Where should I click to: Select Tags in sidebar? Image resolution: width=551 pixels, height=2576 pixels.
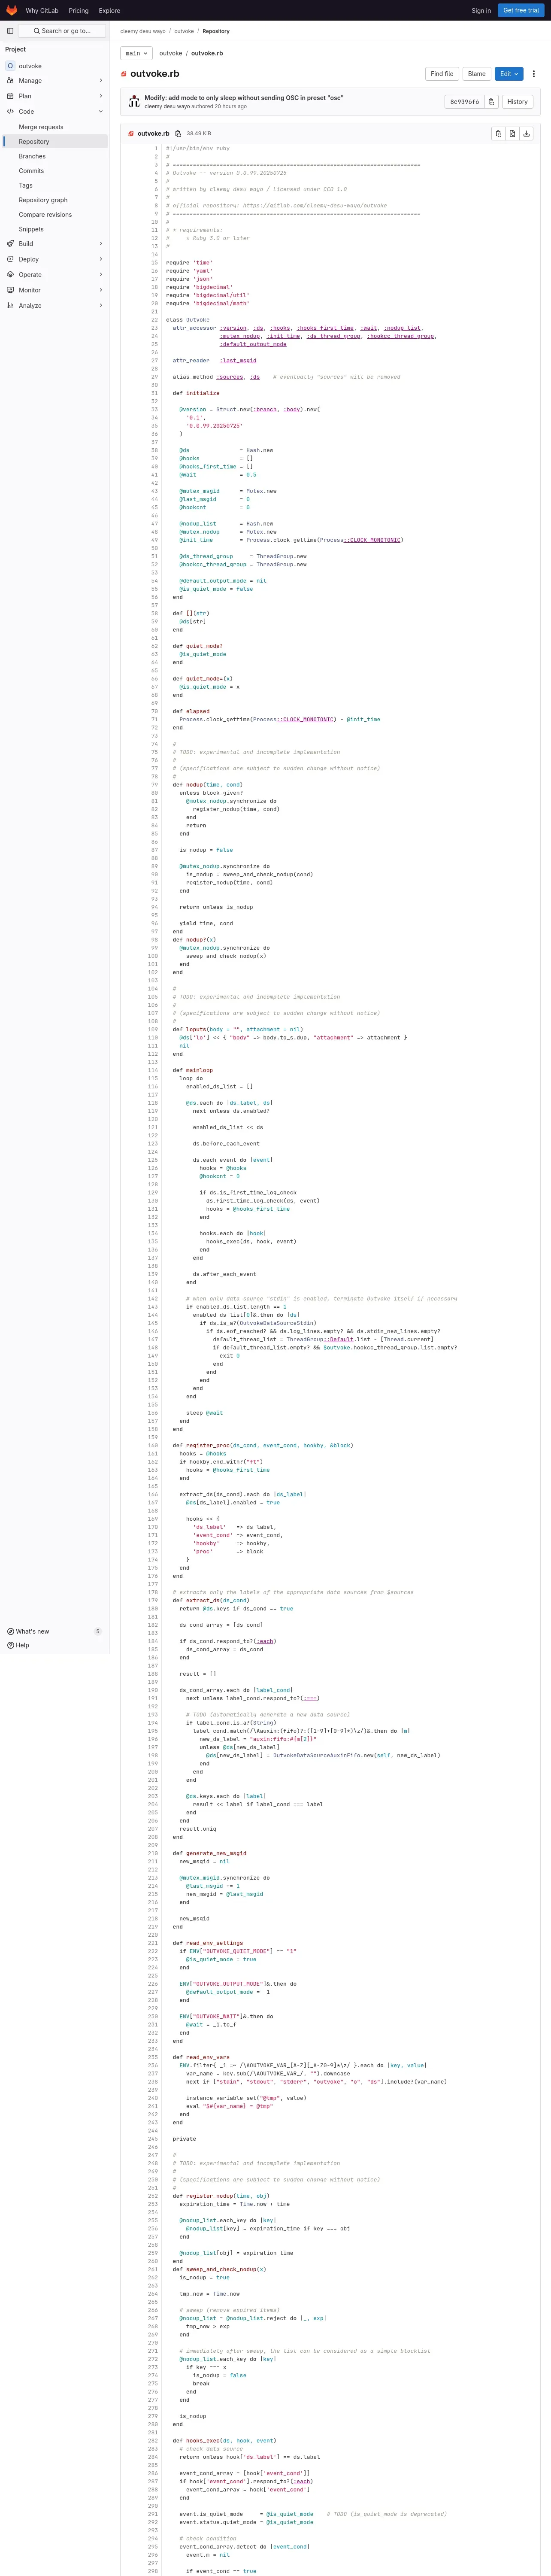(55, 185)
